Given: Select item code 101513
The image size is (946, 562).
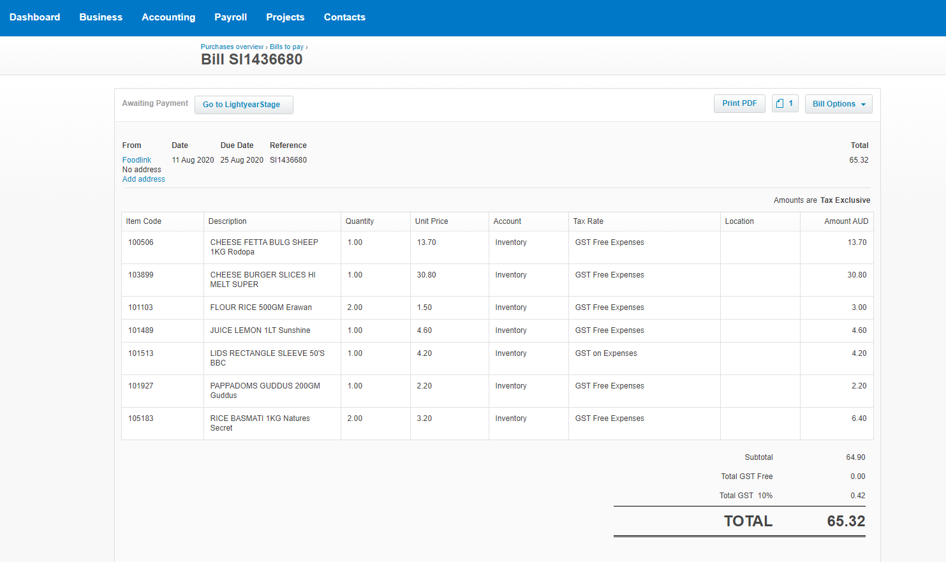Looking at the screenshot, I should [x=141, y=353].
